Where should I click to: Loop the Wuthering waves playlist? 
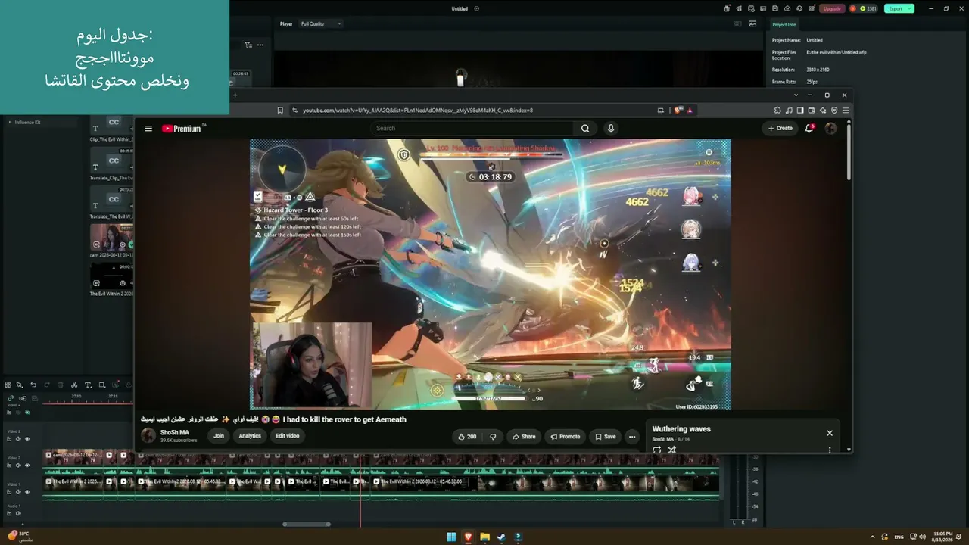(656, 450)
